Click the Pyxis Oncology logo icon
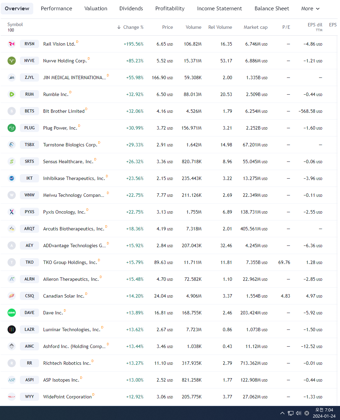Image resolution: width=340 pixels, height=420 pixels. click(12, 212)
